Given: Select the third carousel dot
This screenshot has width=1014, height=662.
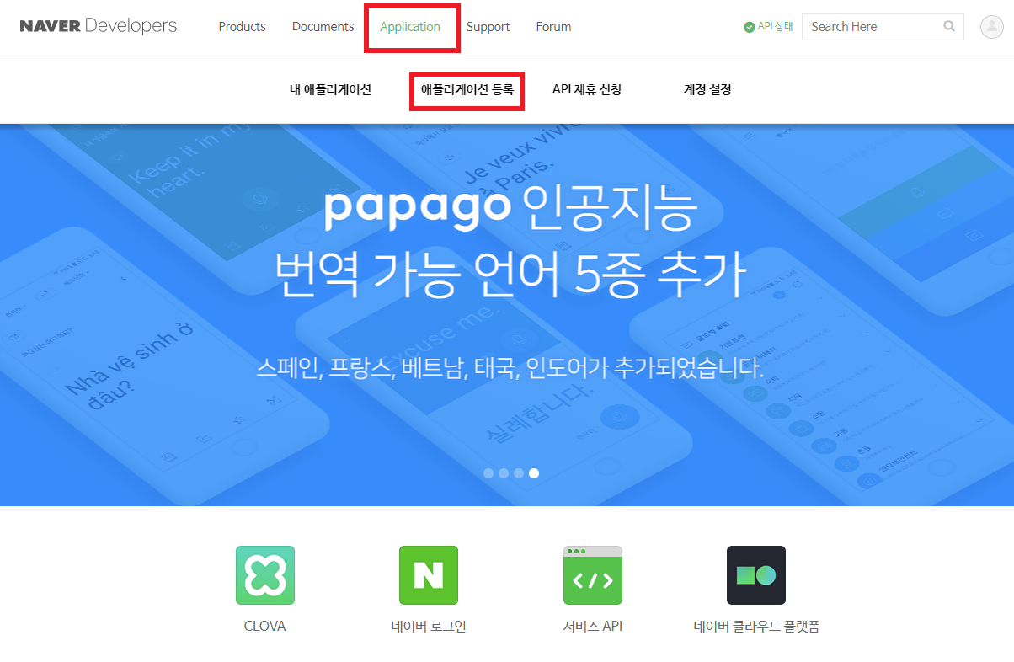Looking at the screenshot, I should tap(519, 473).
